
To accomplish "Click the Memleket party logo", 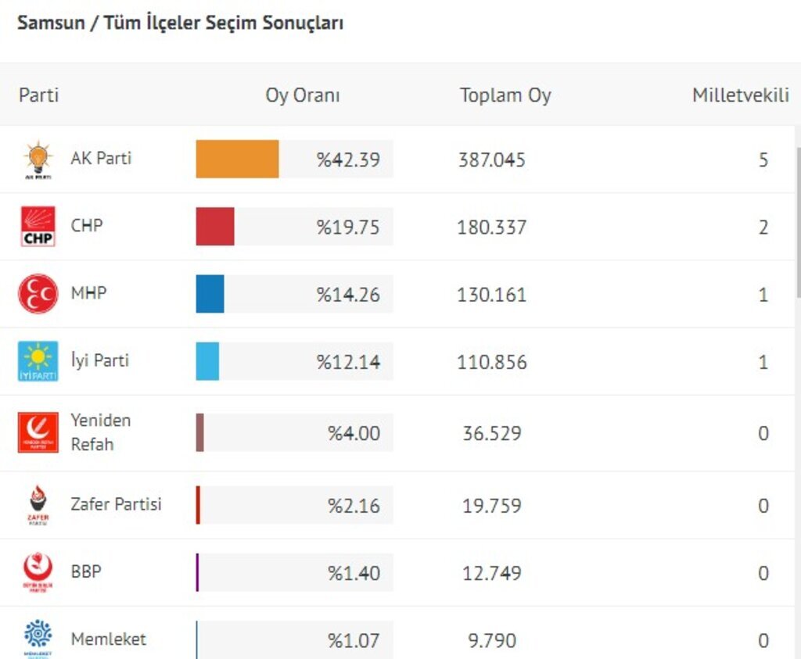I will point(38,637).
